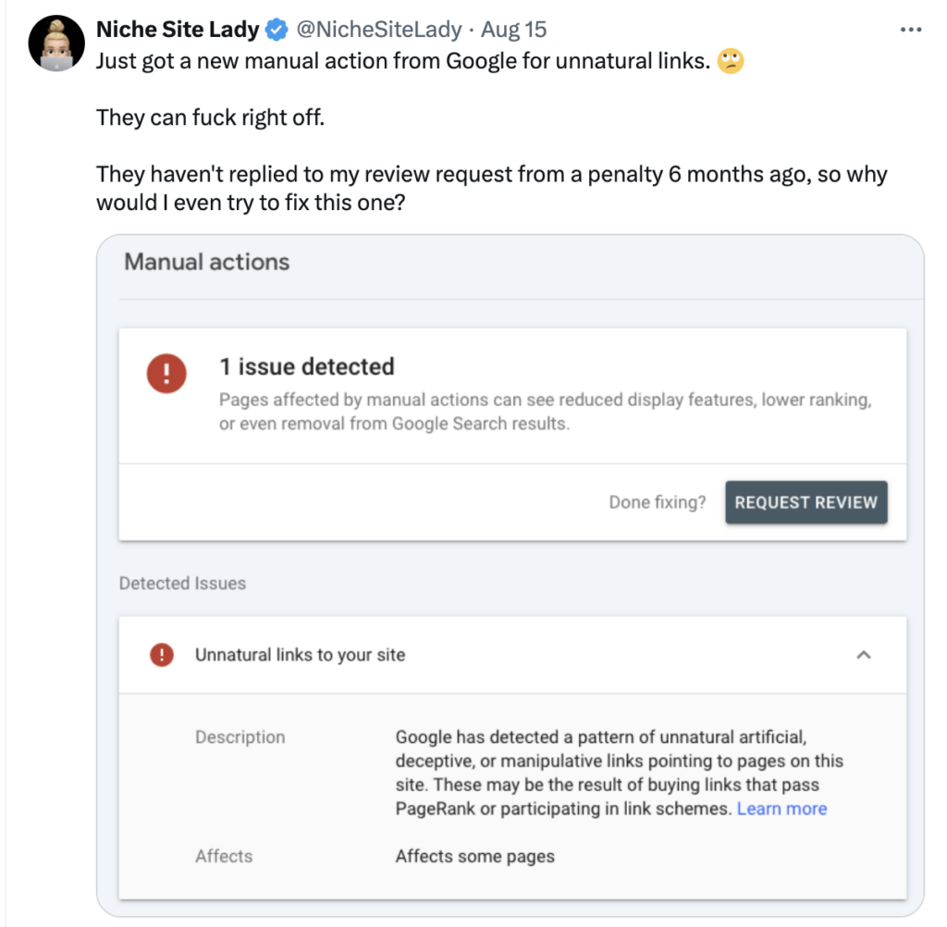
Task: Click the blue verified badge
Action: (277, 30)
